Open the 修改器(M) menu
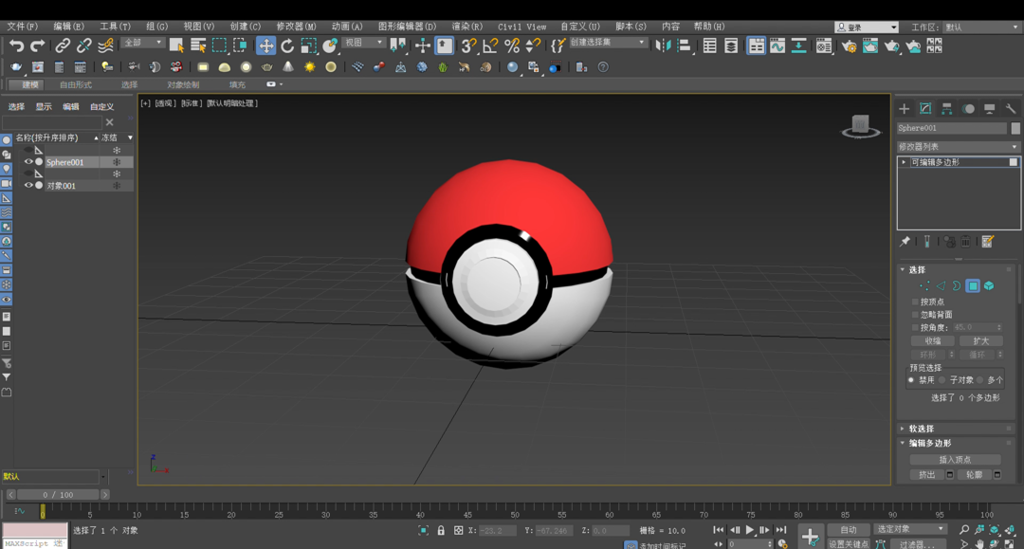 (x=296, y=27)
